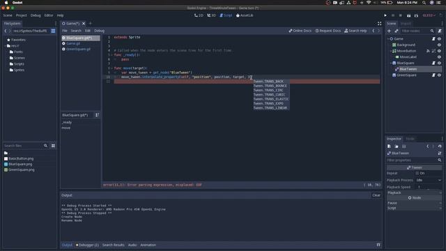Expand the Pause section in Inspector
The image size is (446, 251).
(415, 203)
